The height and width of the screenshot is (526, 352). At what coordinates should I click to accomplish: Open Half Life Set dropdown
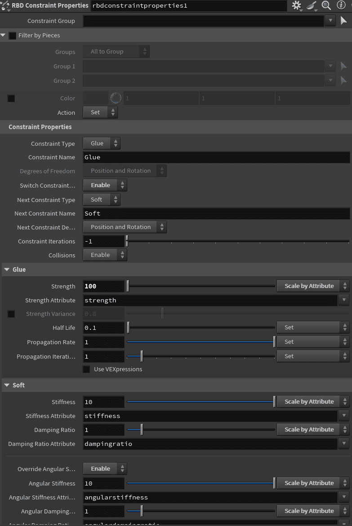(x=313, y=328)
